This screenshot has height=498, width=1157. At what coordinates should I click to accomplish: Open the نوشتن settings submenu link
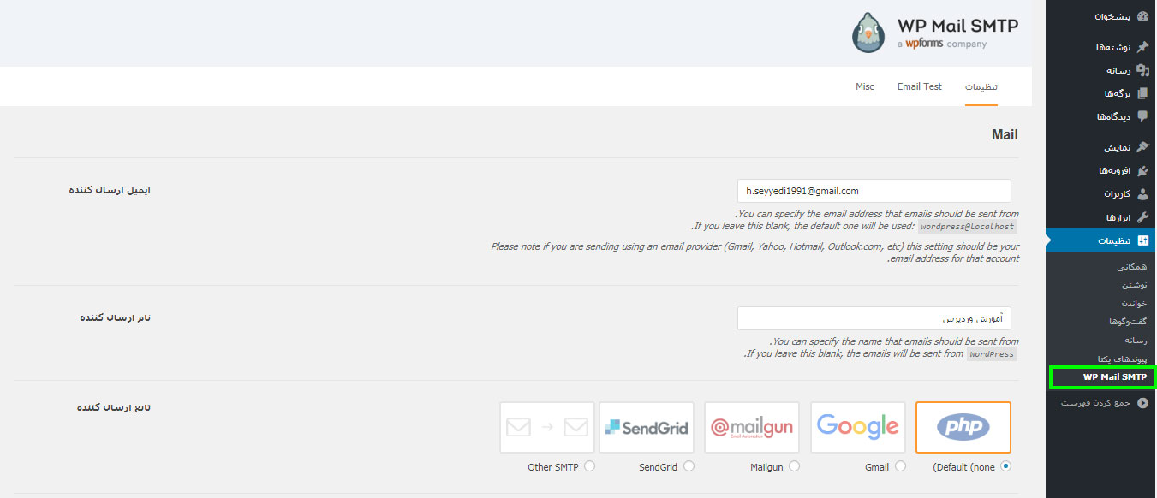[x=1134, y=285]
